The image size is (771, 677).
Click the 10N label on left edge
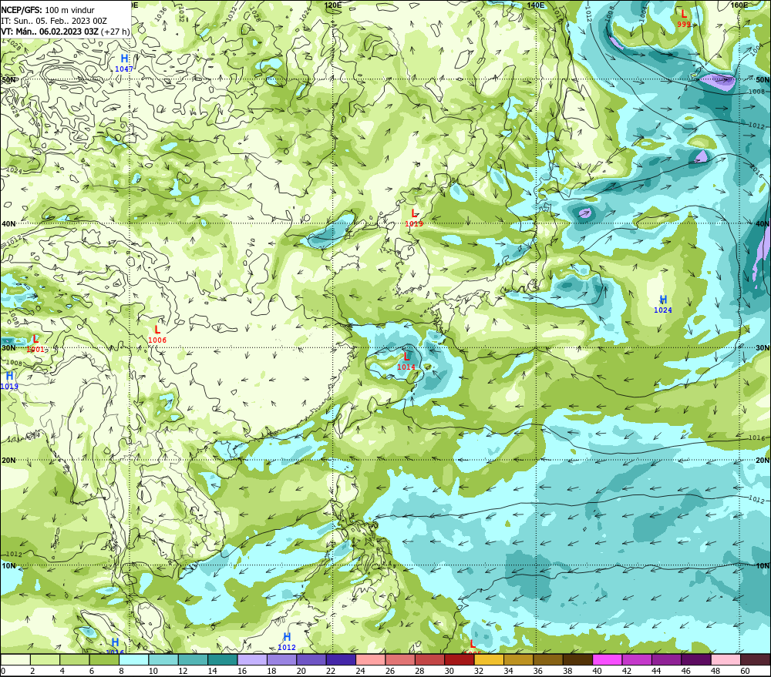pyautogui.click(x=8, y=566)
